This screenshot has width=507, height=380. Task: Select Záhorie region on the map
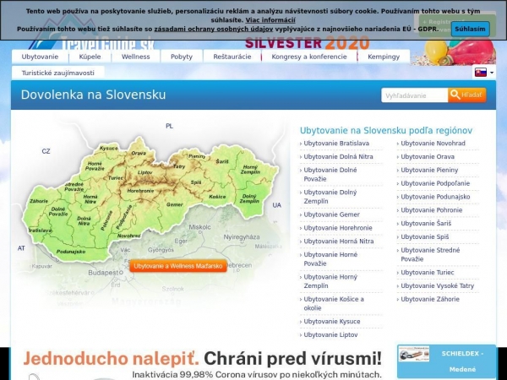click(39, 201)
